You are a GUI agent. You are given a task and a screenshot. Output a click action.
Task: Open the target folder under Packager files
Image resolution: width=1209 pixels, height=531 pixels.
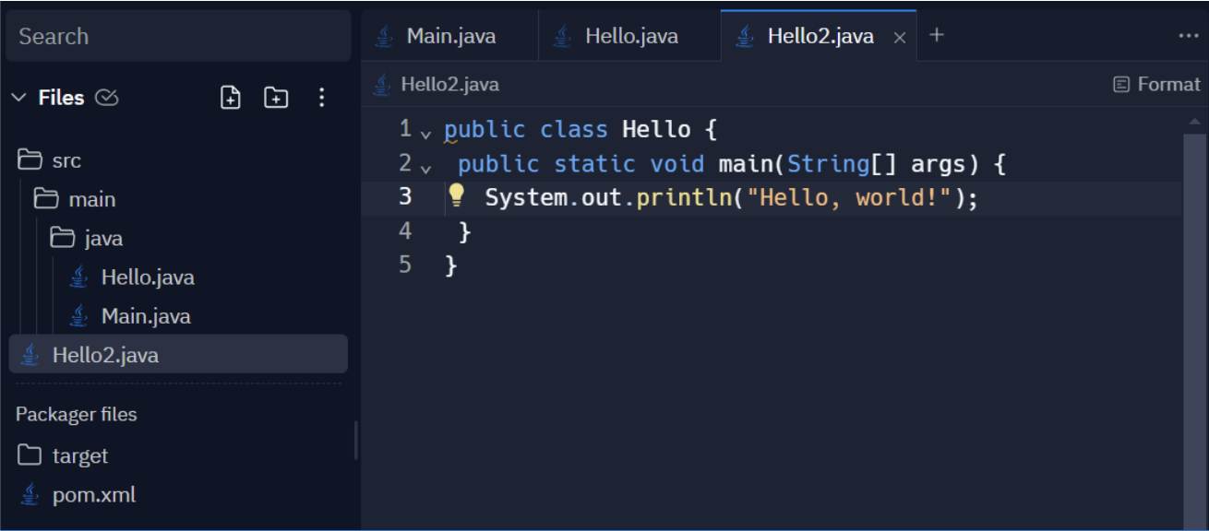point(81,454)
